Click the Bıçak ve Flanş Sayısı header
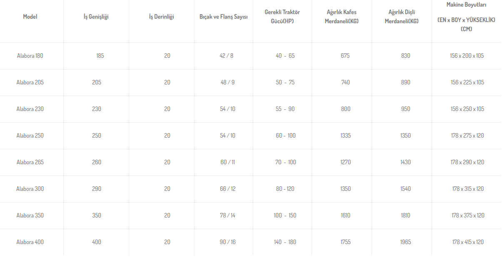Screen dimensions: 504x257 (x=224, y=17)
